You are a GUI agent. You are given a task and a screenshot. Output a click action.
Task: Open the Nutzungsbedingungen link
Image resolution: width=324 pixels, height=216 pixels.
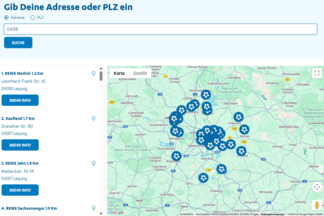point(273,214)
